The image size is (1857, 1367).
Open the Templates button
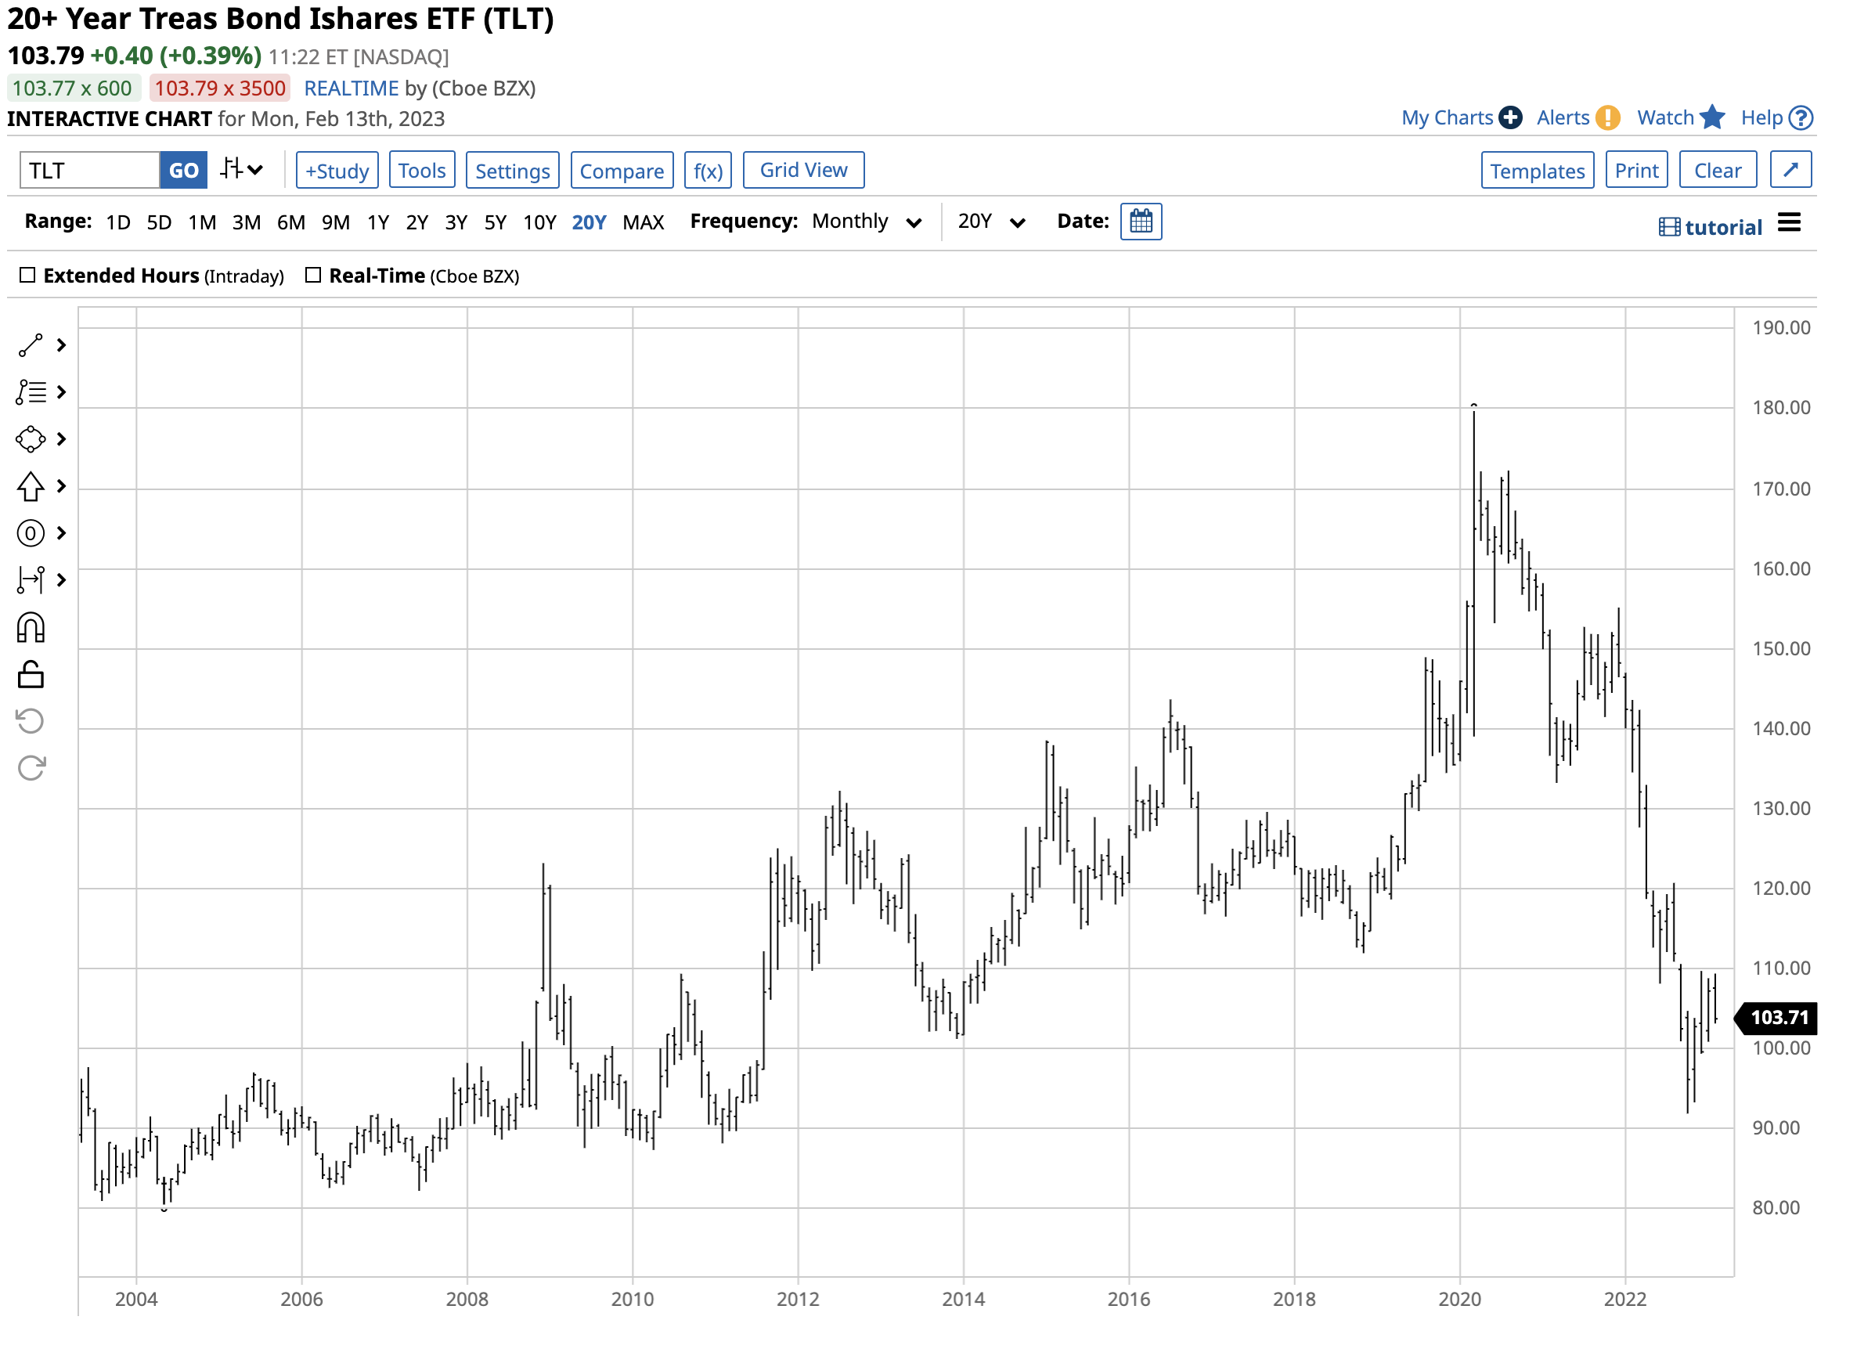coord(1537,171)
